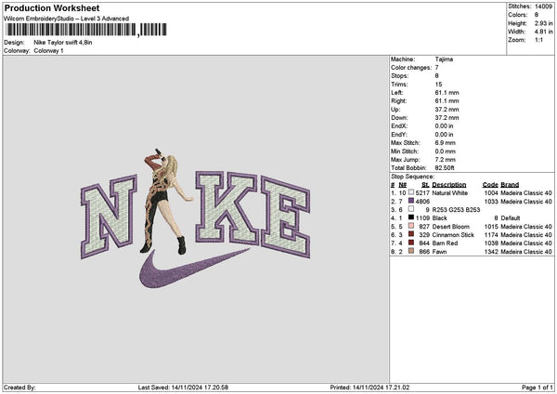The width and height of the screenshot is (557, 394).
Task: Click the Description column header
Action: point(449,185)
